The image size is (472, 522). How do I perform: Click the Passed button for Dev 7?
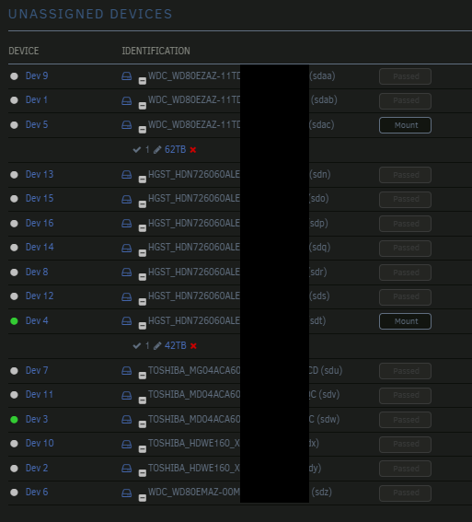tap(405, 371)
